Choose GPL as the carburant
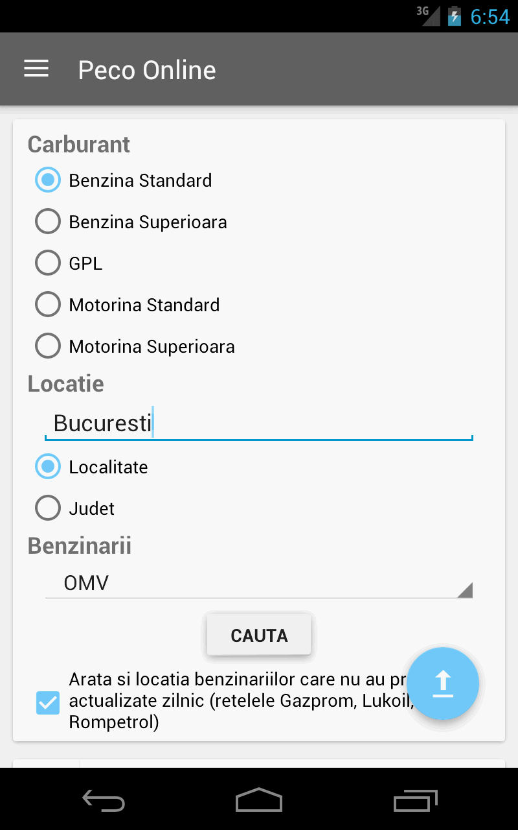This screenshot has width=518, height=830. [47, 263]
